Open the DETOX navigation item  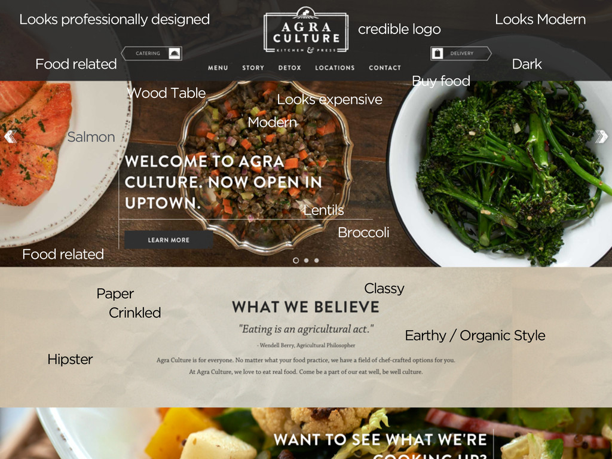pyautogui.click(x=290, y=68)
